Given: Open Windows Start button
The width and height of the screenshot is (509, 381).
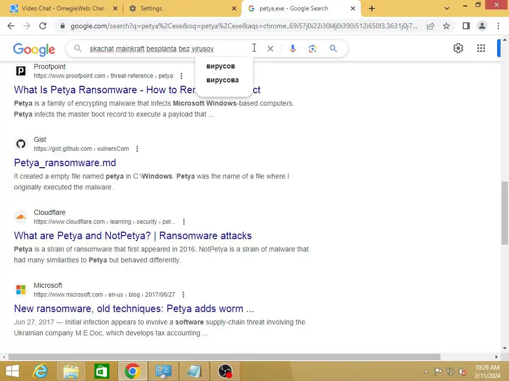Looking at the screenshot, I should tap(12, 371).
